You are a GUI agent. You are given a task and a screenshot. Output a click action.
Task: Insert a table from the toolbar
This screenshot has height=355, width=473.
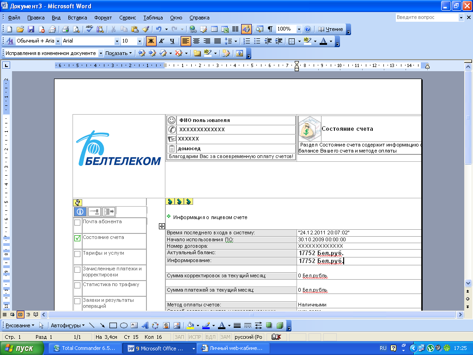tap(214, 29)
